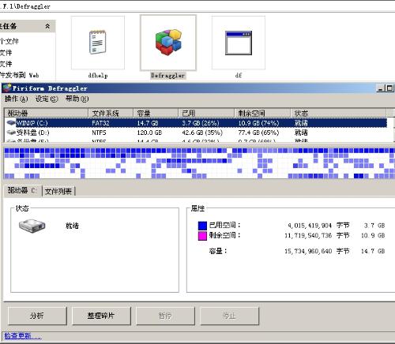This screenshot has height=344, width=395.
Task: Select the Defraggler application icon
Action: (x=168, y=43)
